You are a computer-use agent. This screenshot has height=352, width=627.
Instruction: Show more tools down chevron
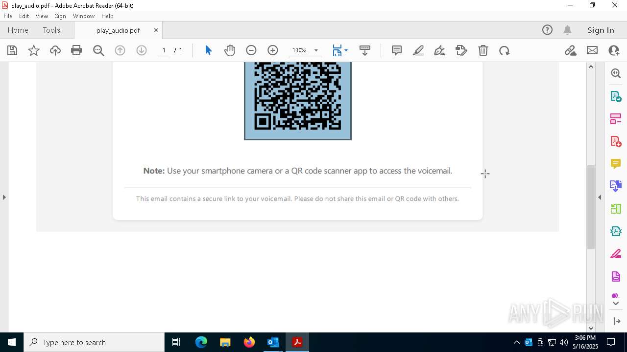point(616,304)
